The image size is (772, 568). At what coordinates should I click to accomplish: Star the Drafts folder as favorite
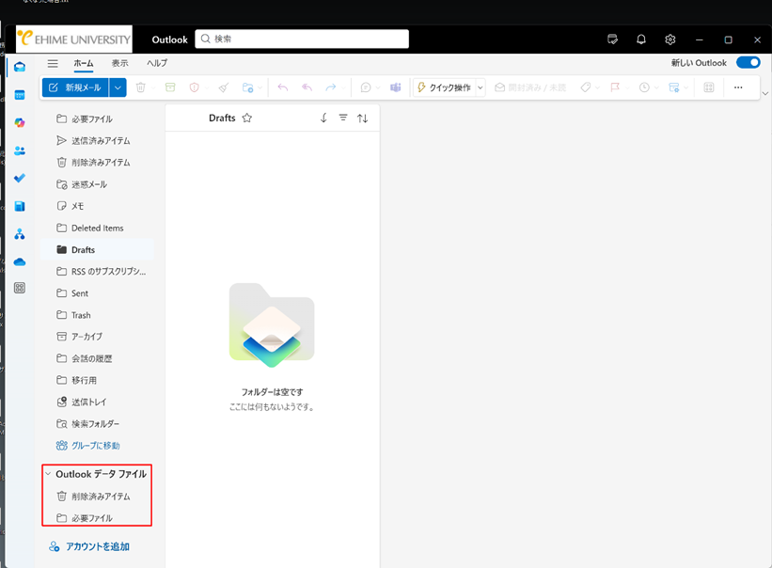pos(247,118)
